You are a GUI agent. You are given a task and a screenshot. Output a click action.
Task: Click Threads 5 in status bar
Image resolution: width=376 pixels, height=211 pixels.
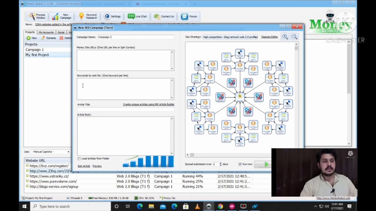pos(75,198)
